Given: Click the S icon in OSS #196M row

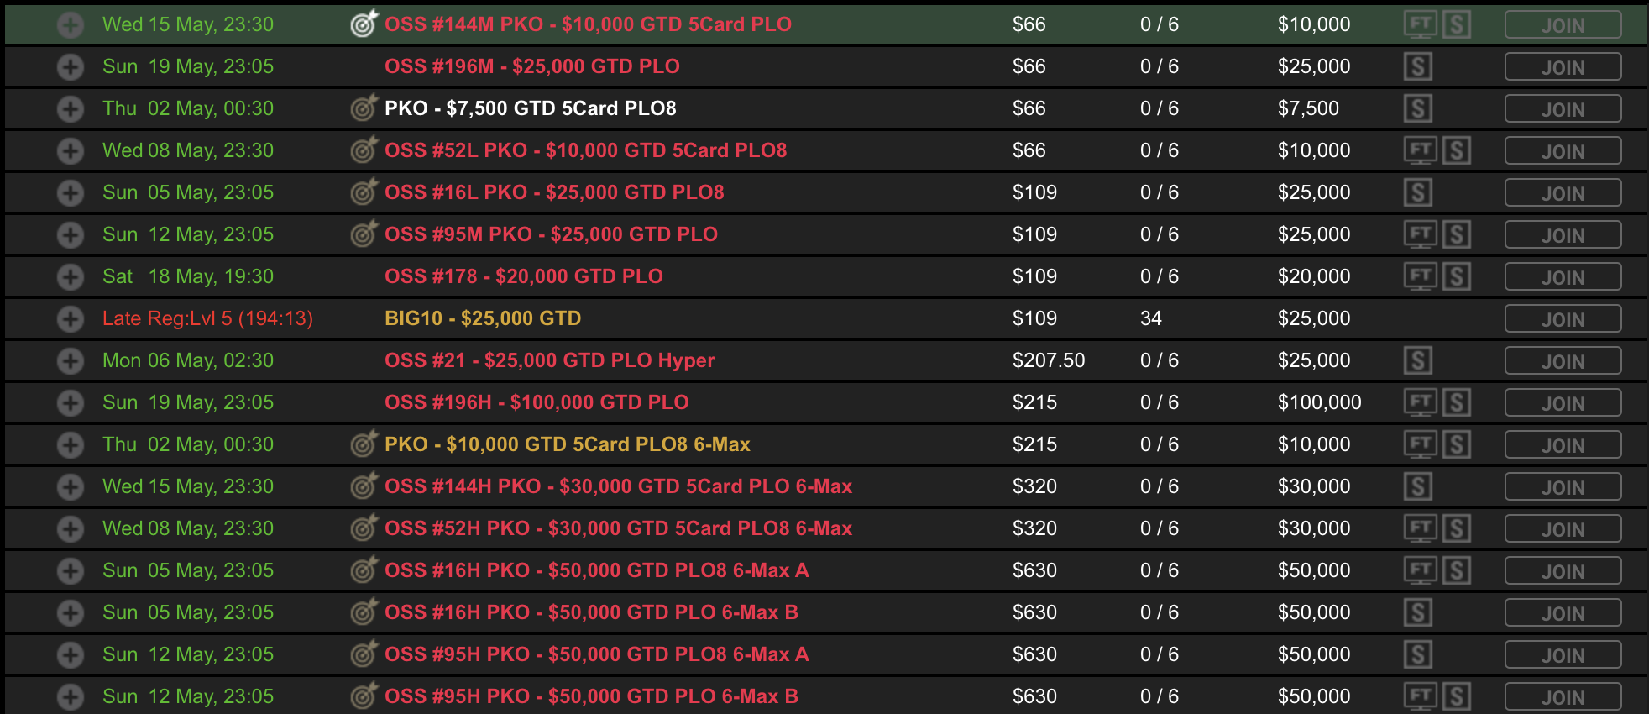Looking at the screenshot, I should coord(1417,66).
